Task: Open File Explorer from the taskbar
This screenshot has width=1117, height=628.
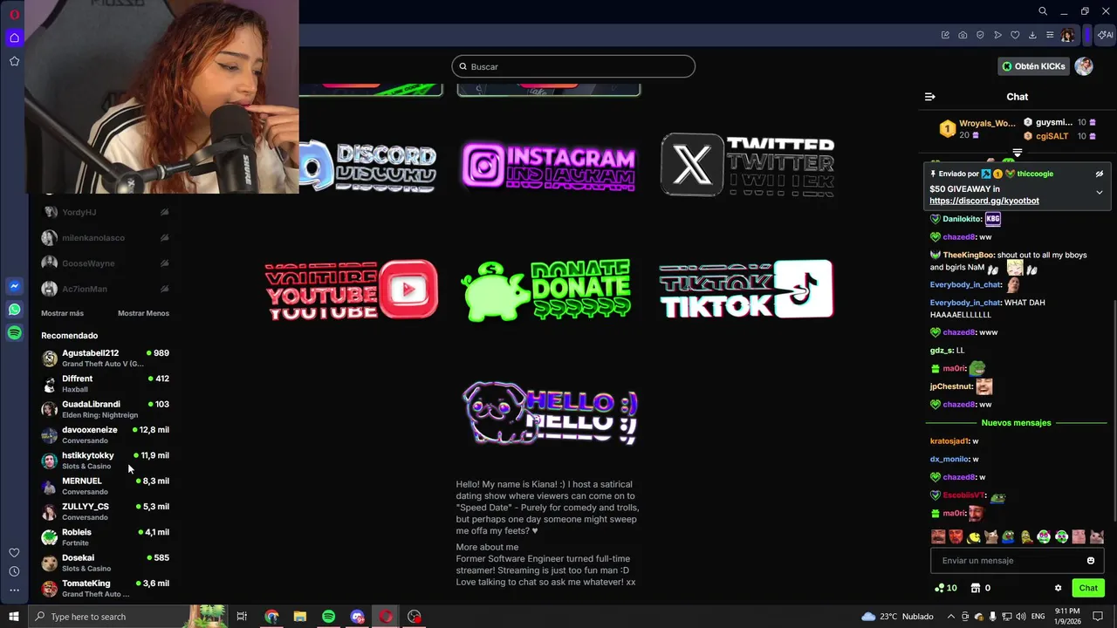Action: click(x=299, y=617)
